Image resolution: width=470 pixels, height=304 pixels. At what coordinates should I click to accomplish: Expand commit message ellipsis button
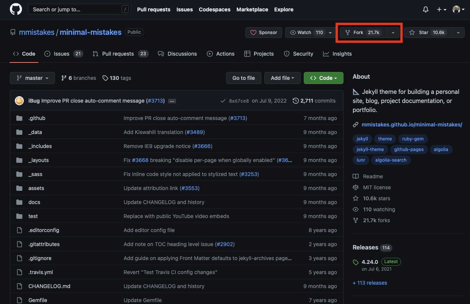coord(172,101)
